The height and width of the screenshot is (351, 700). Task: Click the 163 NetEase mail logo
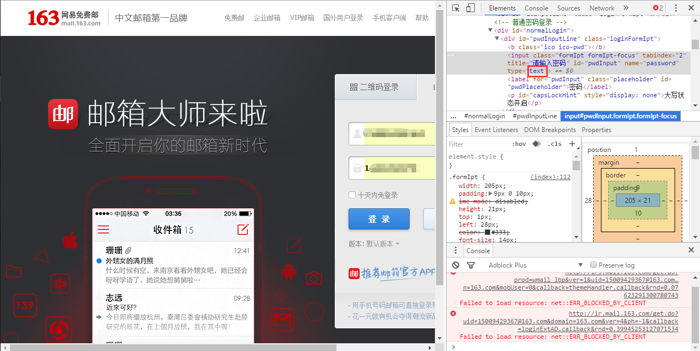click(x=64, y=18)
